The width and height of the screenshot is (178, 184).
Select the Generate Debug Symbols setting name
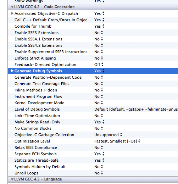[38, 71]
